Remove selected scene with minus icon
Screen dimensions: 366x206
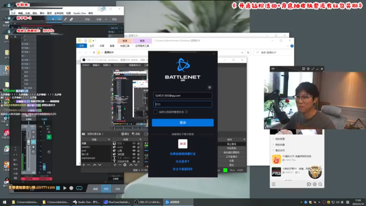pyautogui.click(x=89, y=165)
